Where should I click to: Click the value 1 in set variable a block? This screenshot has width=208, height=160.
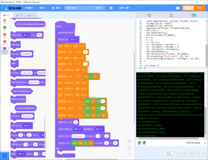(x=85, y=52)
